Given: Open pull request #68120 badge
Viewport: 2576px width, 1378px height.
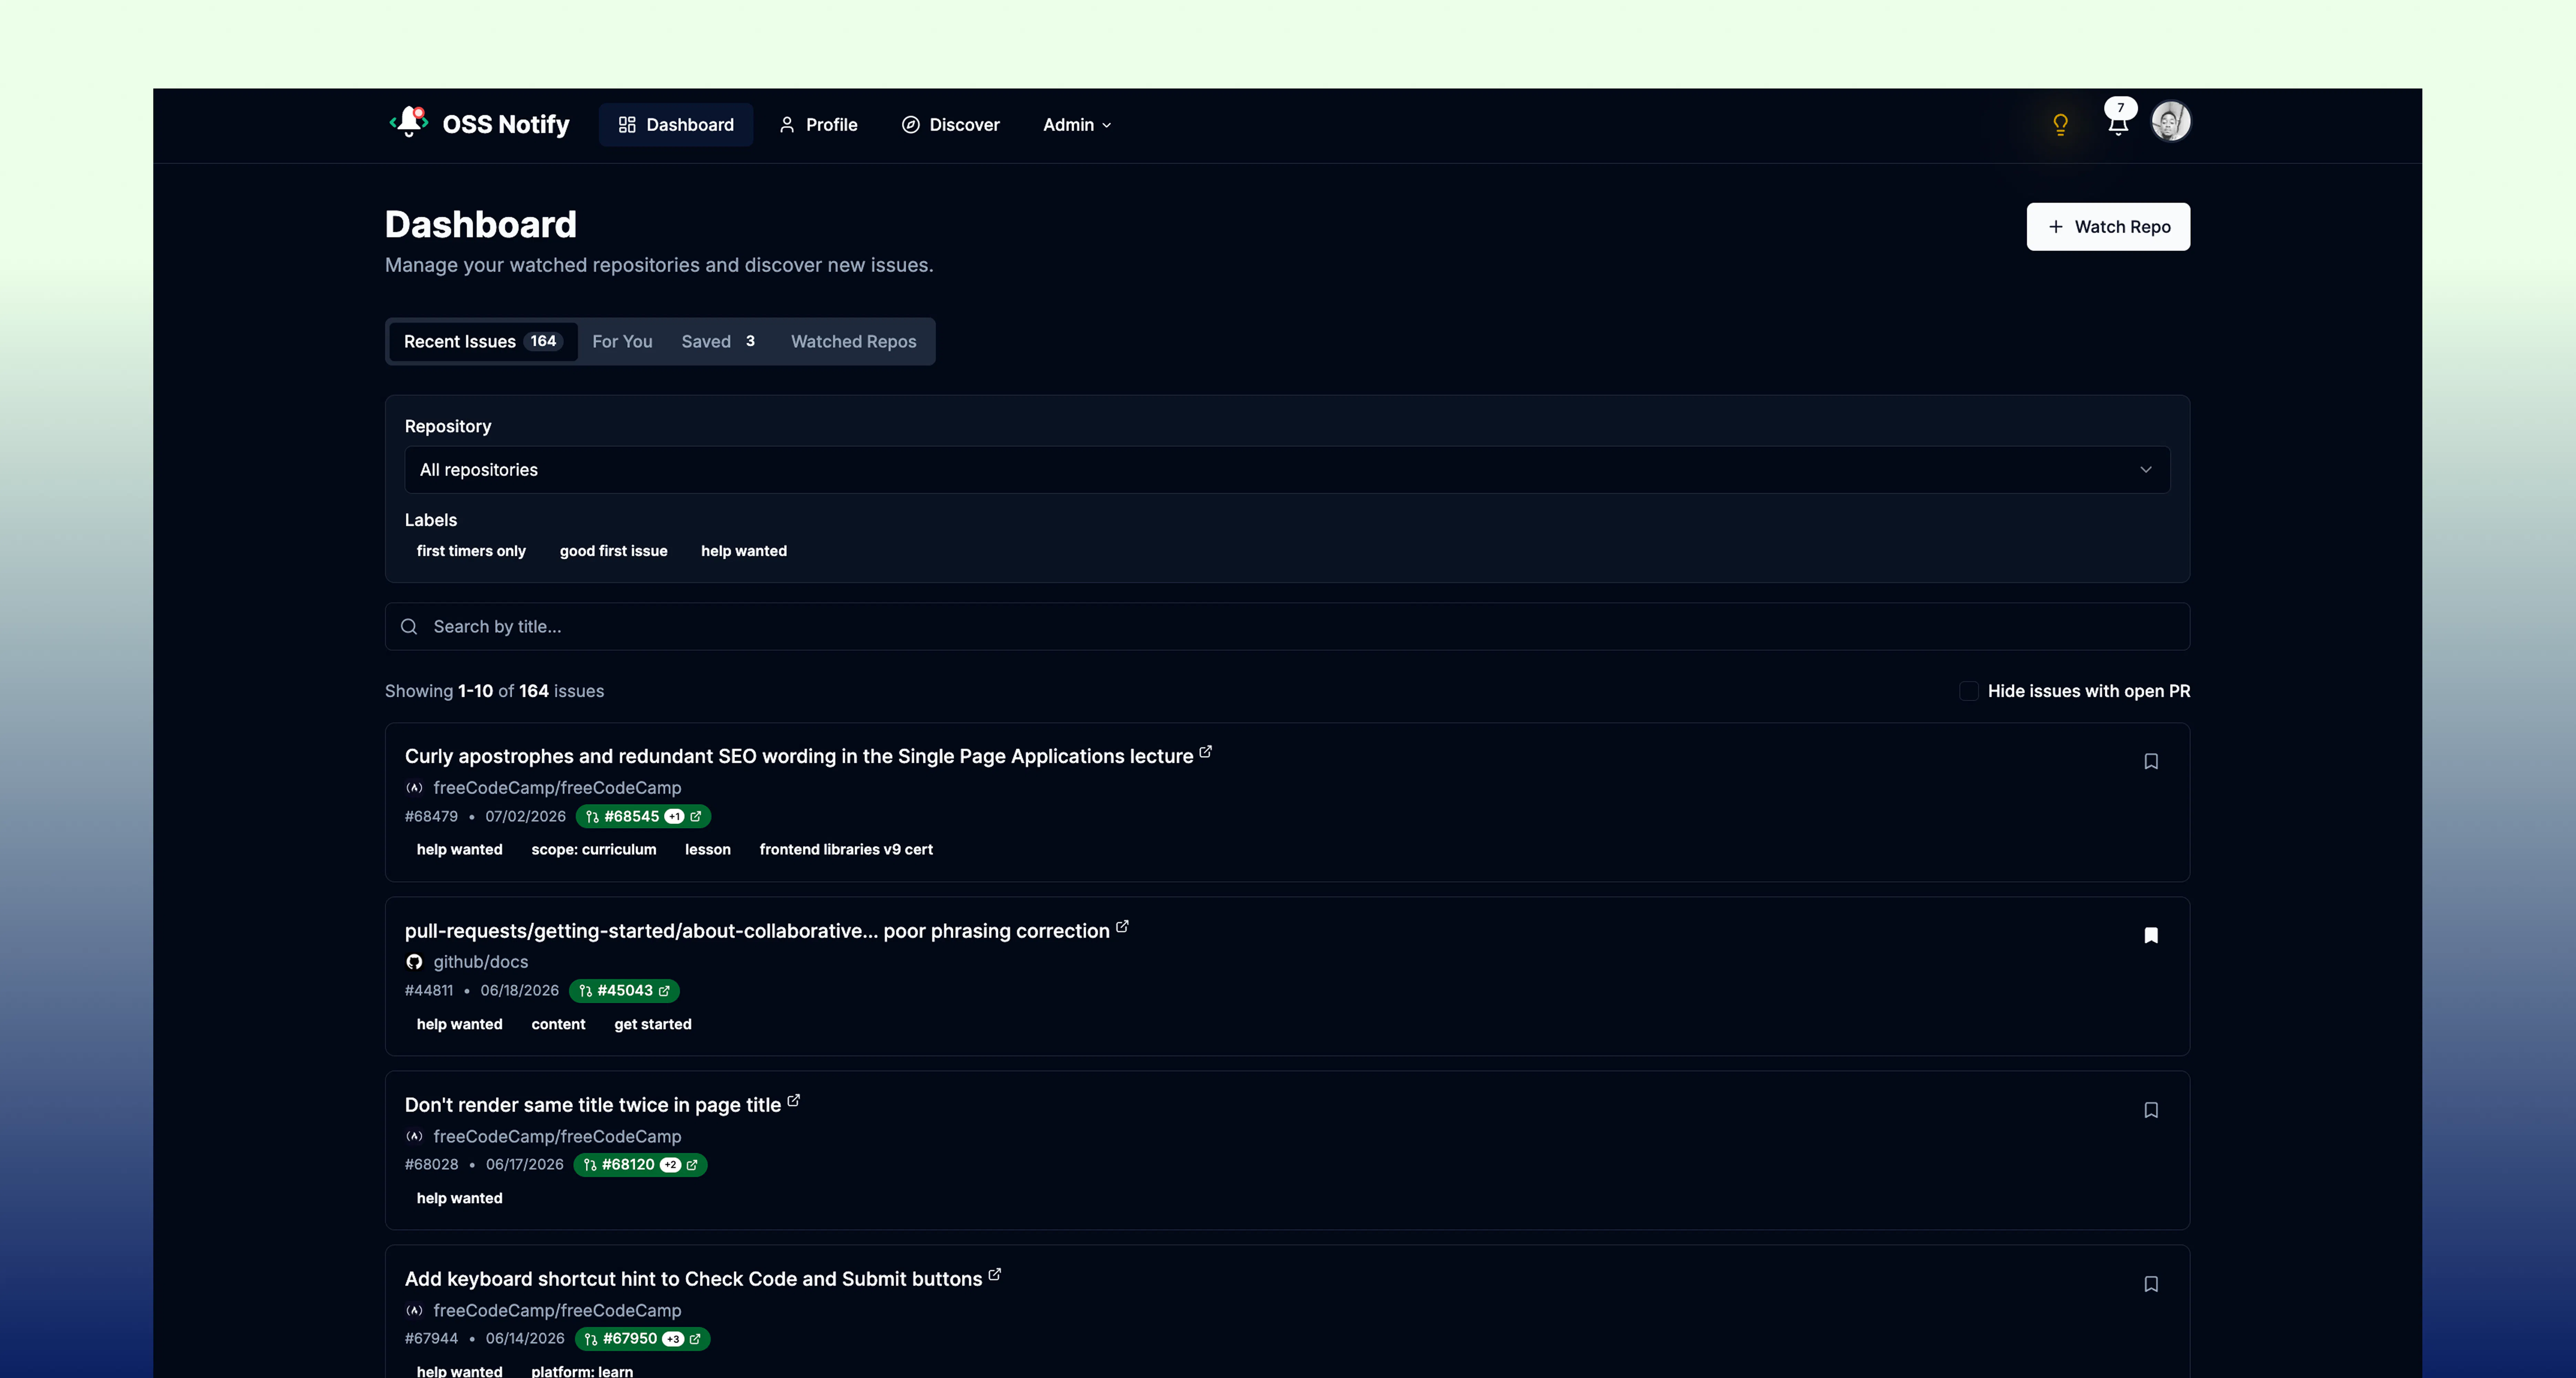Looking at the screenshot, I should [640, 1165].
